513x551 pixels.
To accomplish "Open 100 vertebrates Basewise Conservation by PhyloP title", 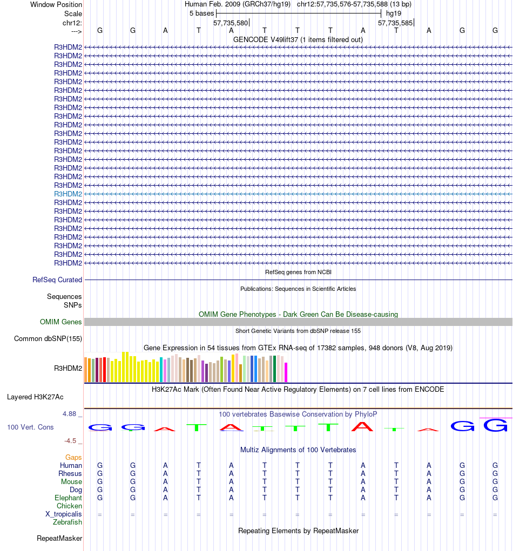I will pyautogui.click(x=298, y=414).
